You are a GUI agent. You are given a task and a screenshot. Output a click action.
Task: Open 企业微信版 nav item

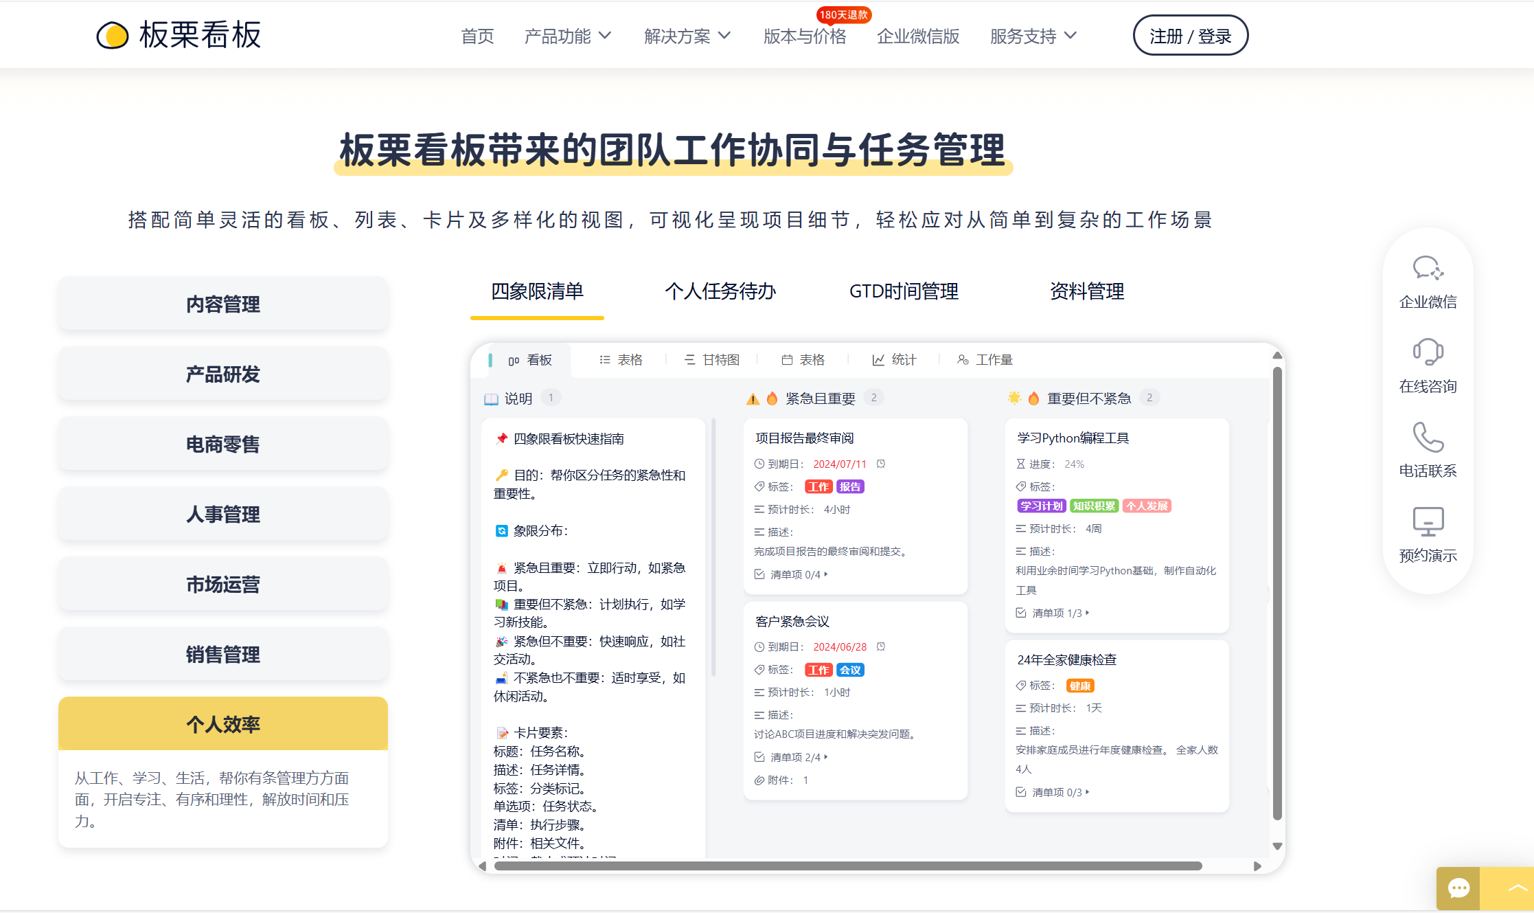[918, 36]
